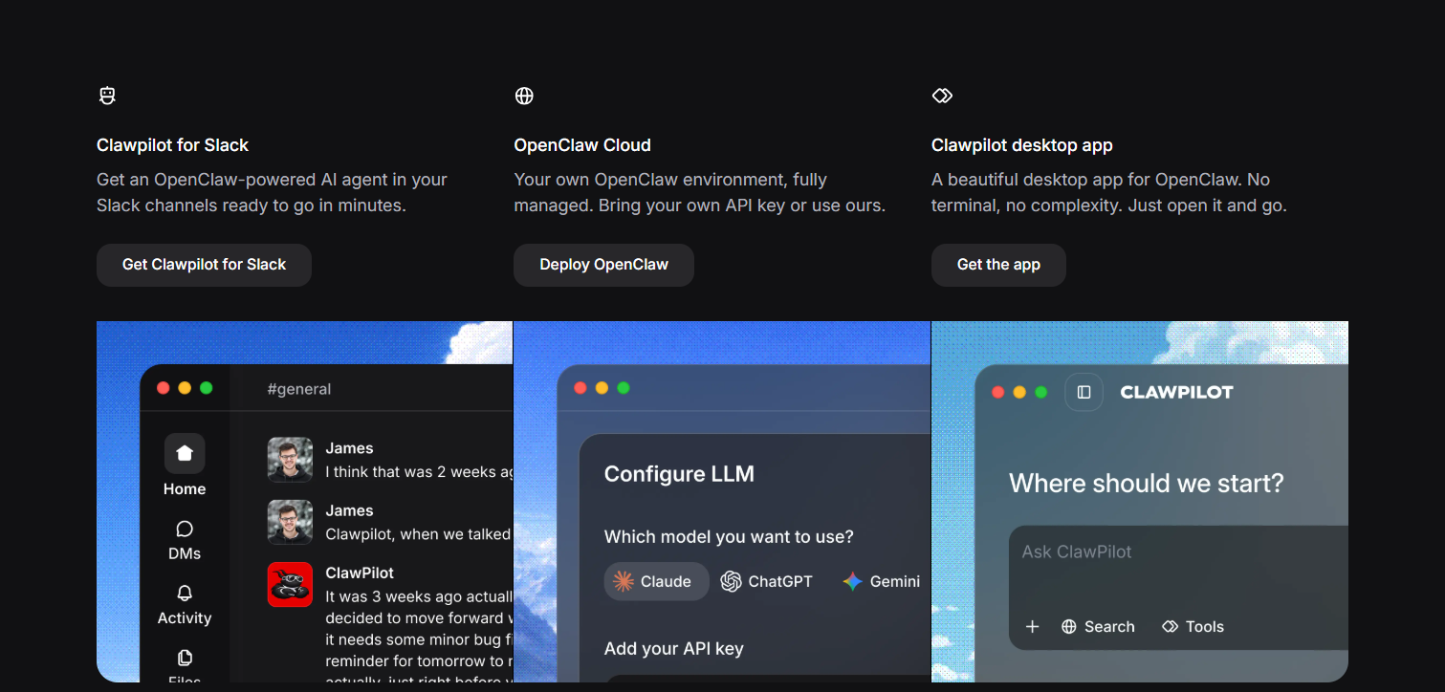Click the #general channel title
1445x692 pixels.
point(299,389)
